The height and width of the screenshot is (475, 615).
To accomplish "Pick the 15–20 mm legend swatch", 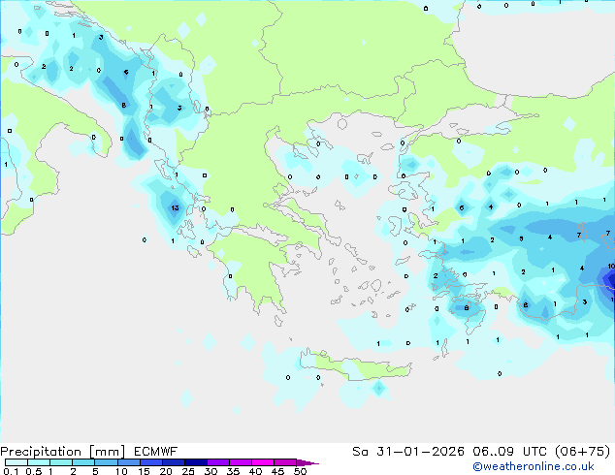I will point(150,462).
